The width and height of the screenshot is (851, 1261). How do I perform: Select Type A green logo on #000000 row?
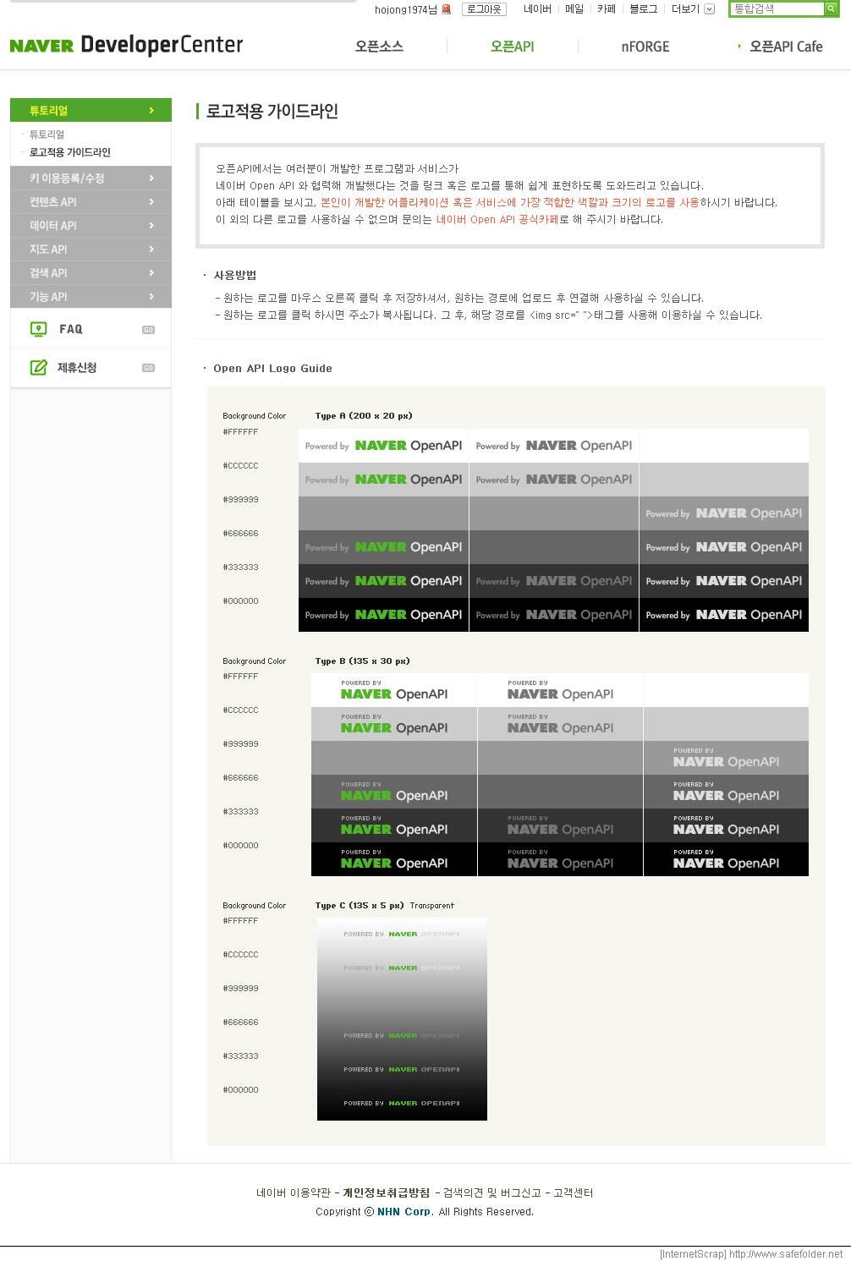(383, 615)
